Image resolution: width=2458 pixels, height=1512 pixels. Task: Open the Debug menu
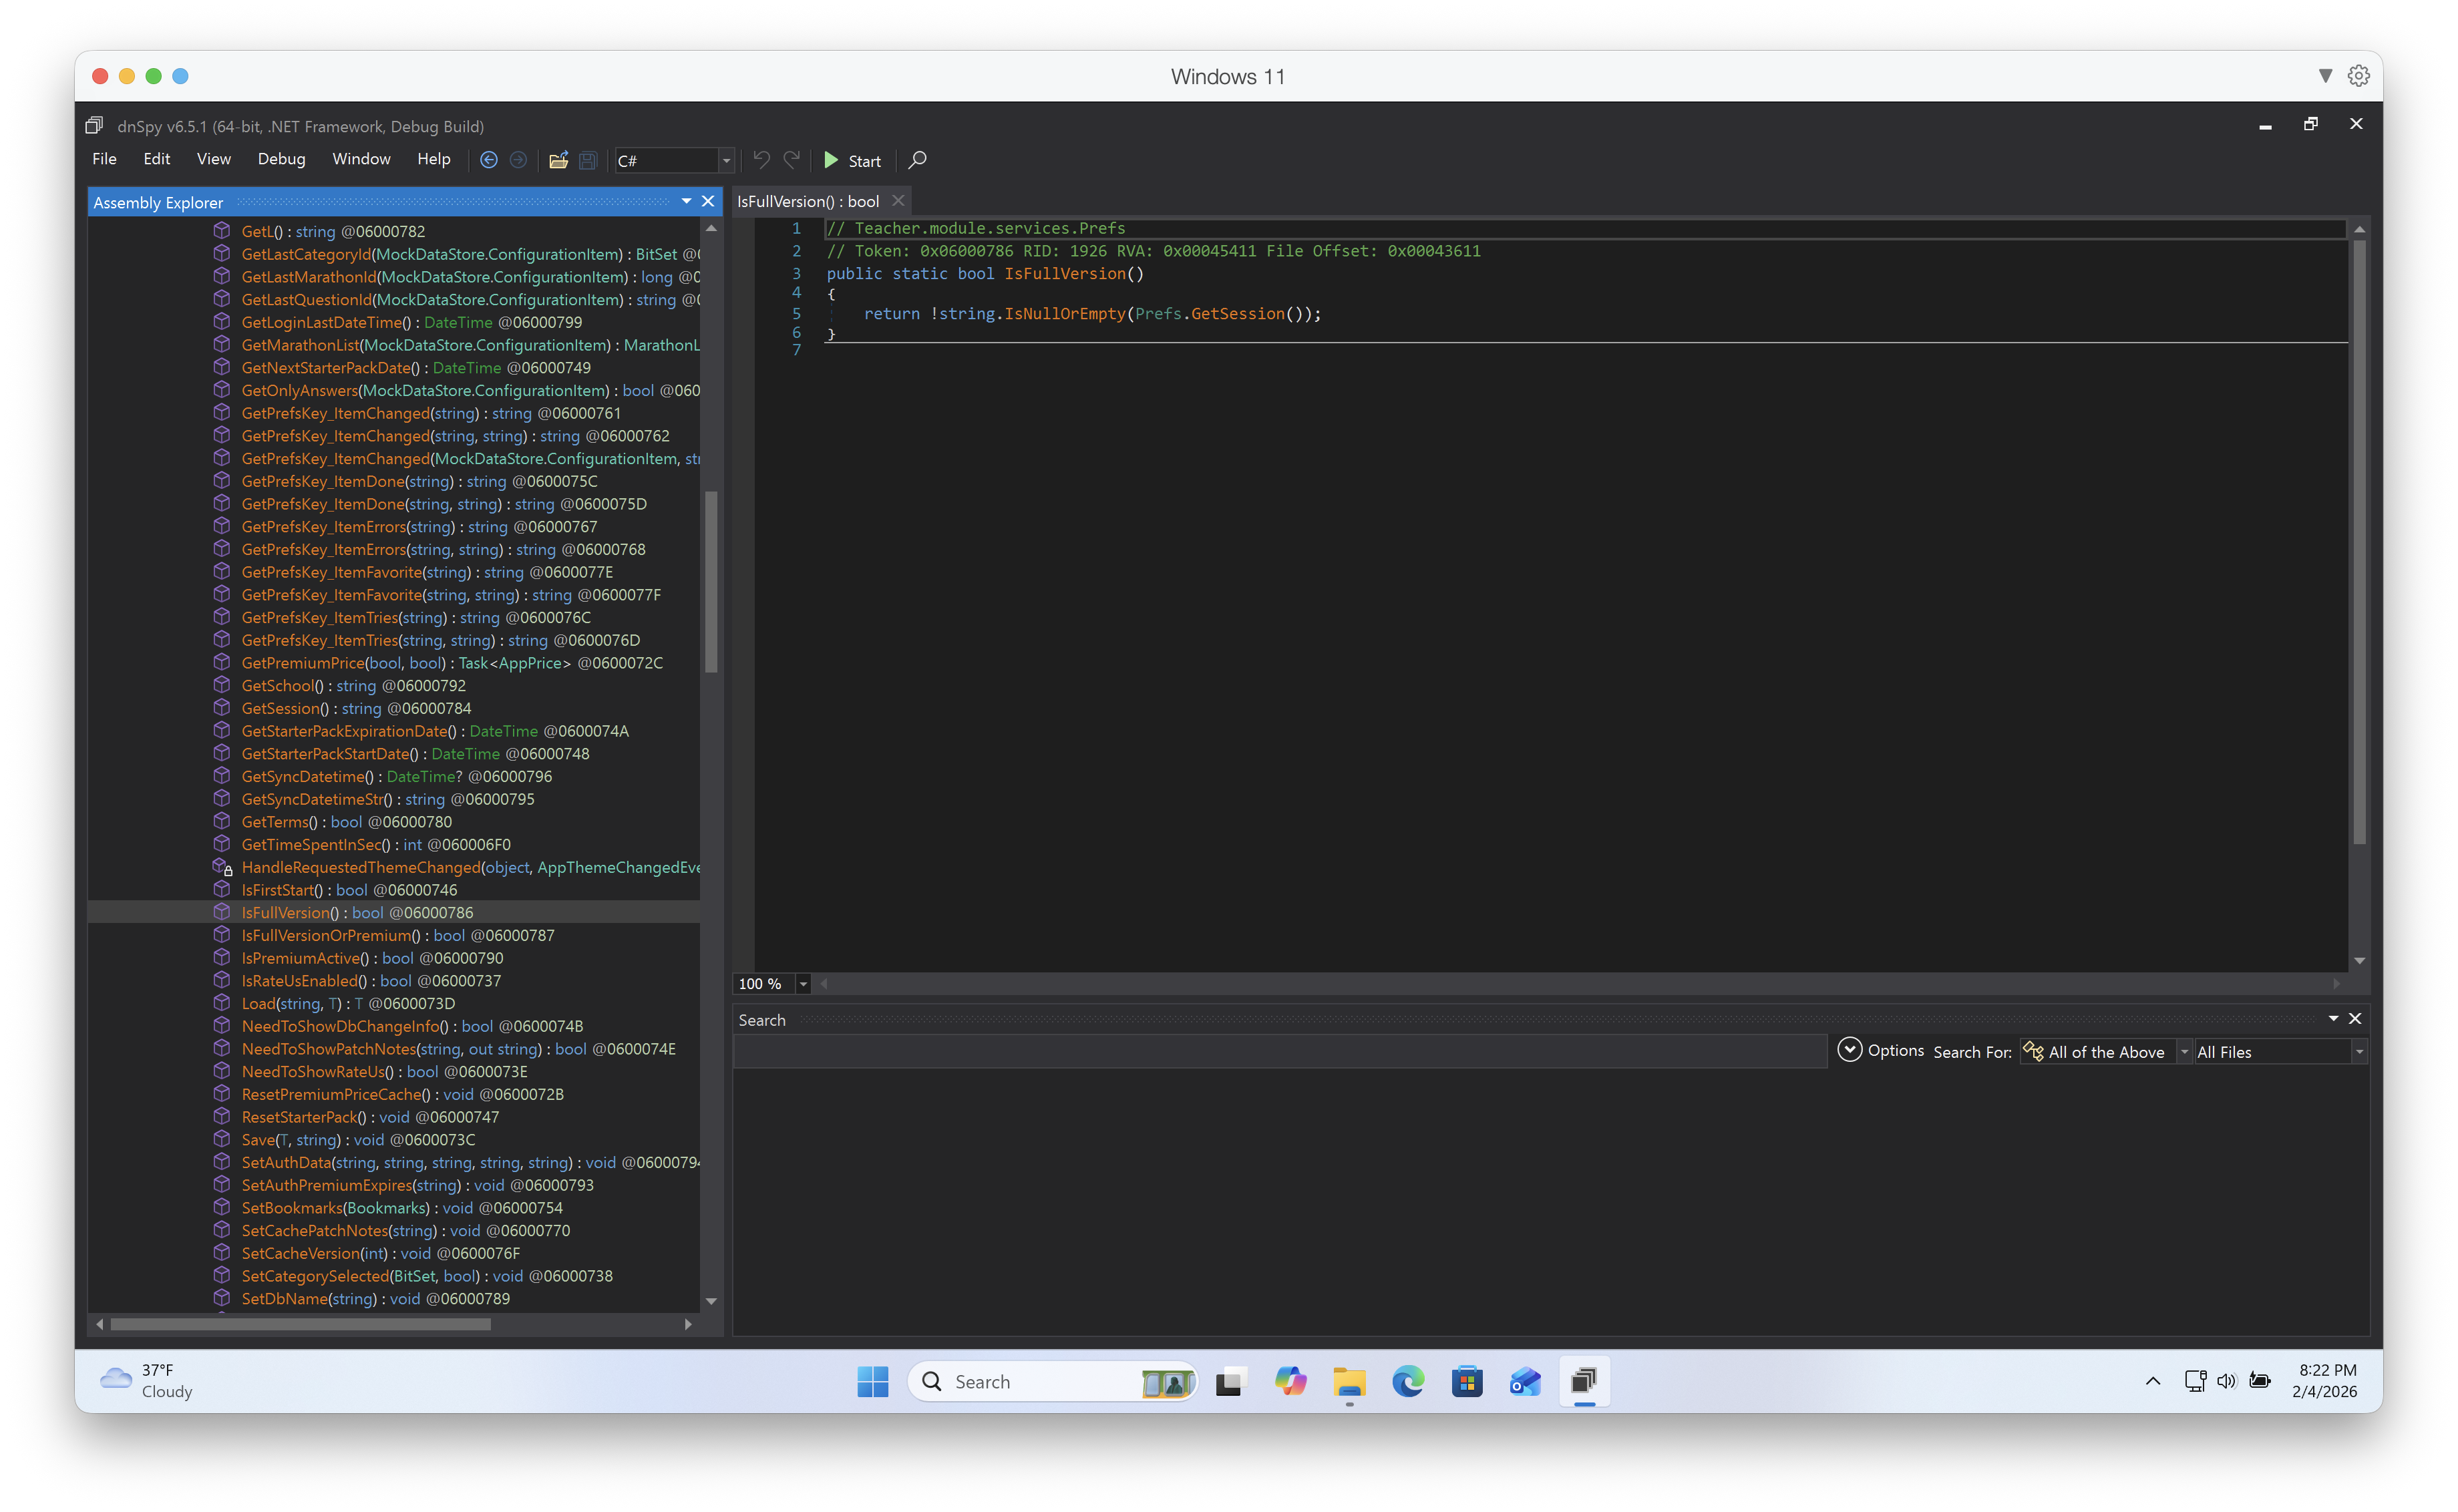coord(281,159)
